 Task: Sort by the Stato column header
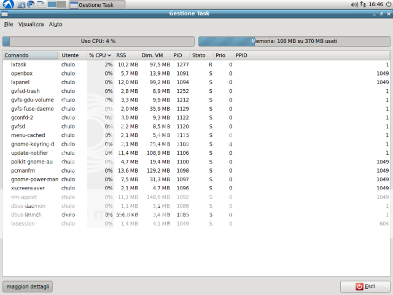201,55
